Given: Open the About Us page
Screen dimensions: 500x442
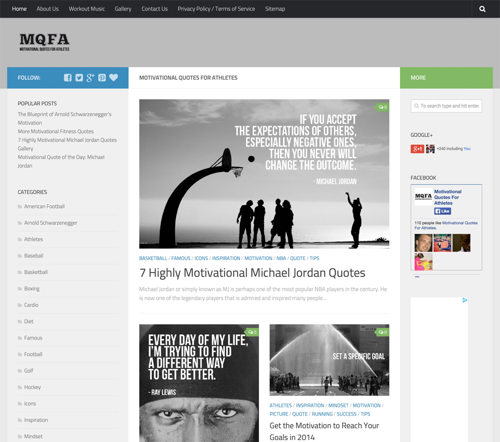Looking at the screenshot, I should [x=47, y=9].
